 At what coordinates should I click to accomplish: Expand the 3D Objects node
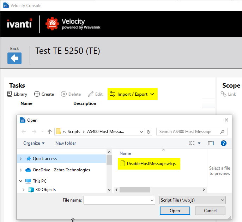23,190
